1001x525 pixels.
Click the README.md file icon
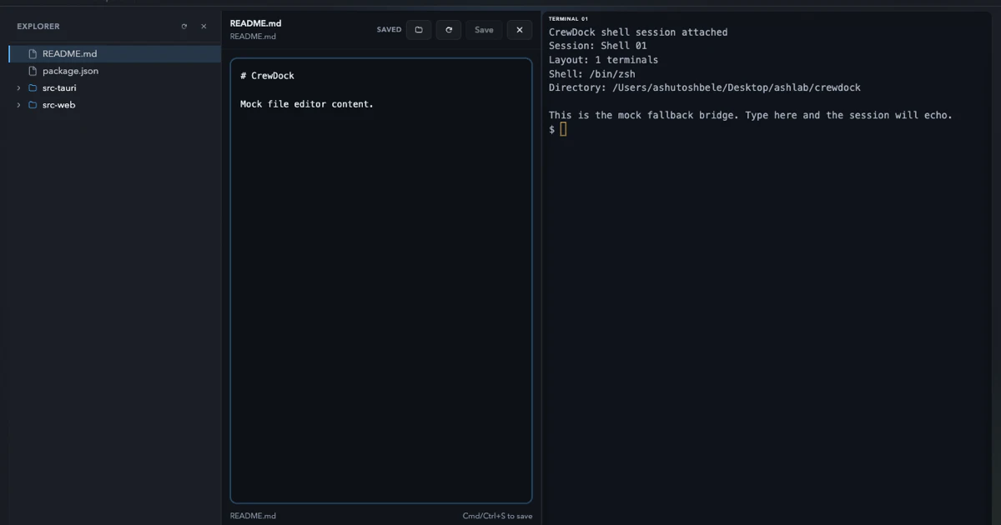[32, 53]
